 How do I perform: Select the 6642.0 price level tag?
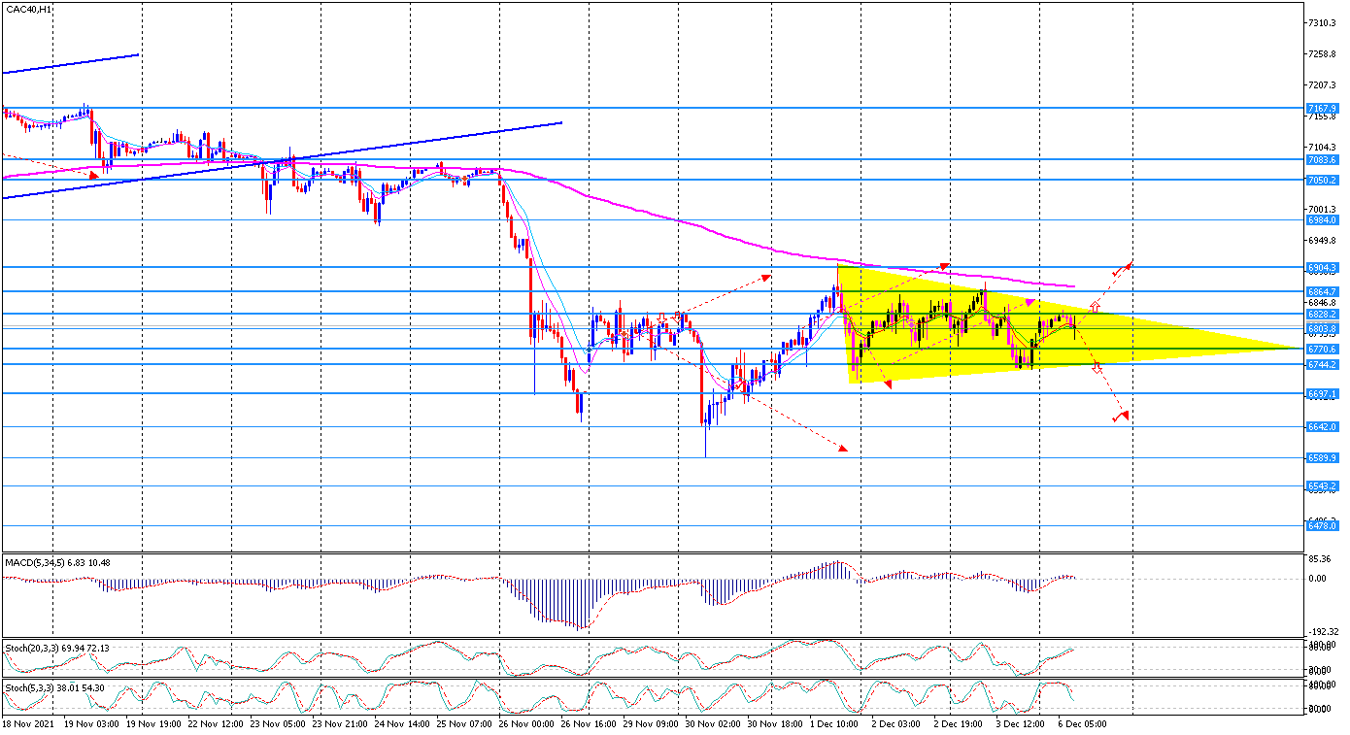pyautogui.click(x=1323, y=426)
